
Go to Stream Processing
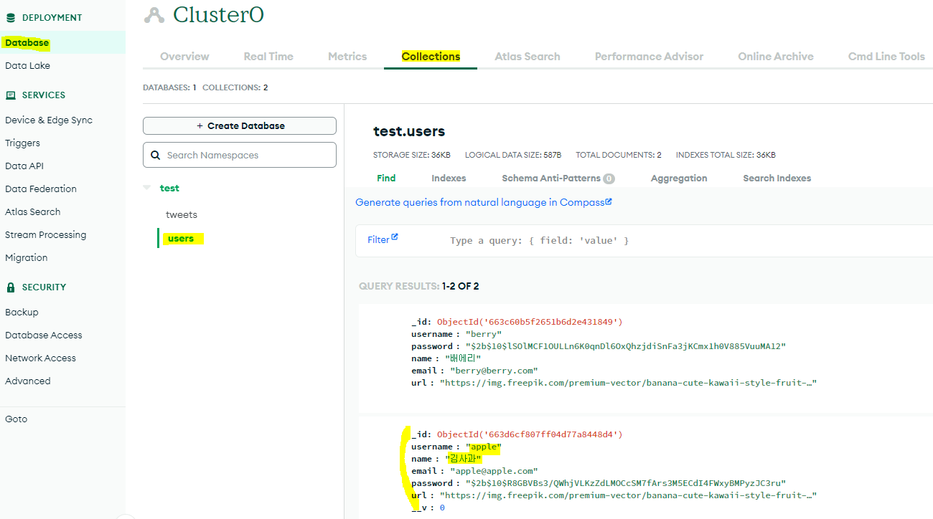45,234
